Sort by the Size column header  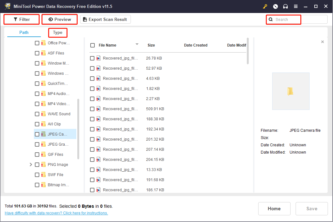[x=151, y=45]
